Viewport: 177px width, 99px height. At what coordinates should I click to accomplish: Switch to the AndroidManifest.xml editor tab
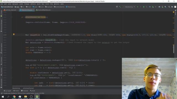43,10
